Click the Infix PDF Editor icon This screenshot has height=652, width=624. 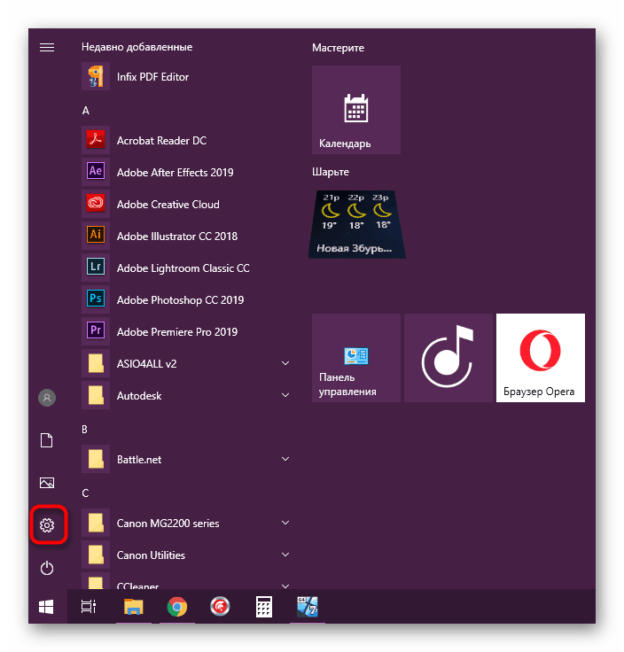[x=96, y=76]
